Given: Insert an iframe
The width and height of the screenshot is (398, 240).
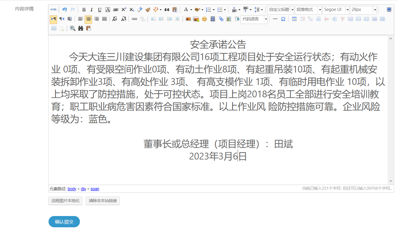Looking at the screenshot, I should [x=237, y=19].
